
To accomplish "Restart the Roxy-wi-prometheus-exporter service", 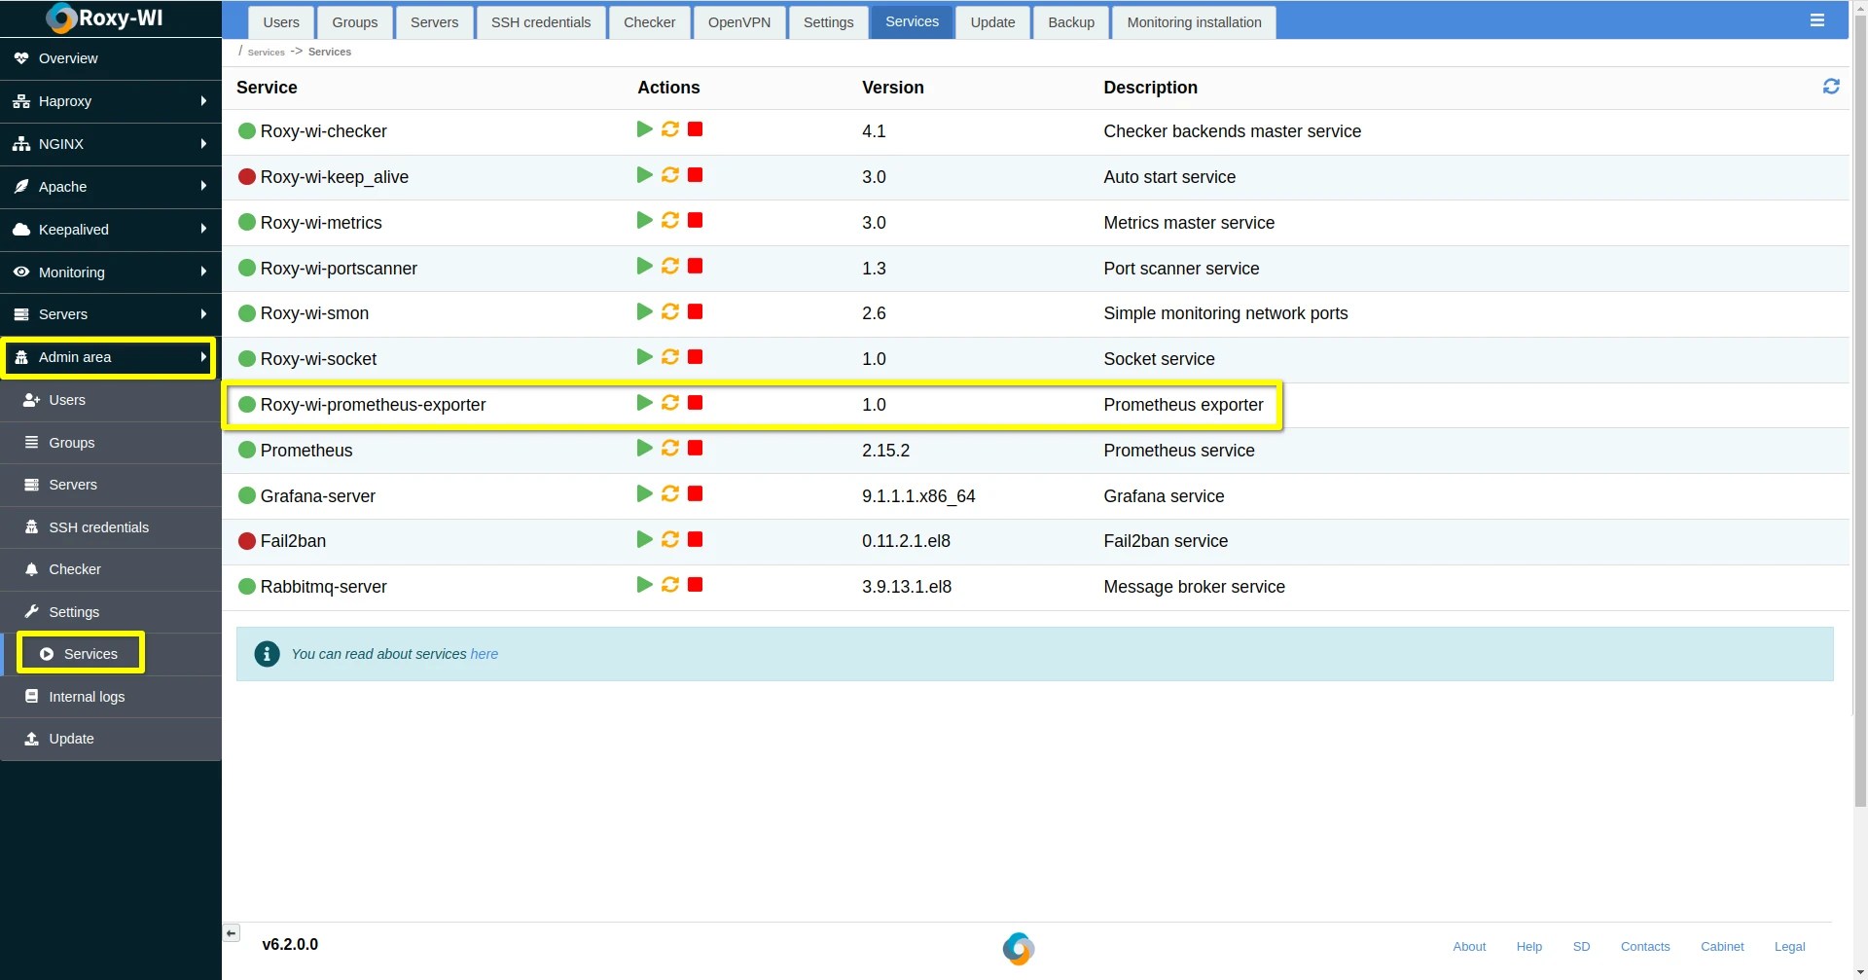I will [x=670, y=403].
